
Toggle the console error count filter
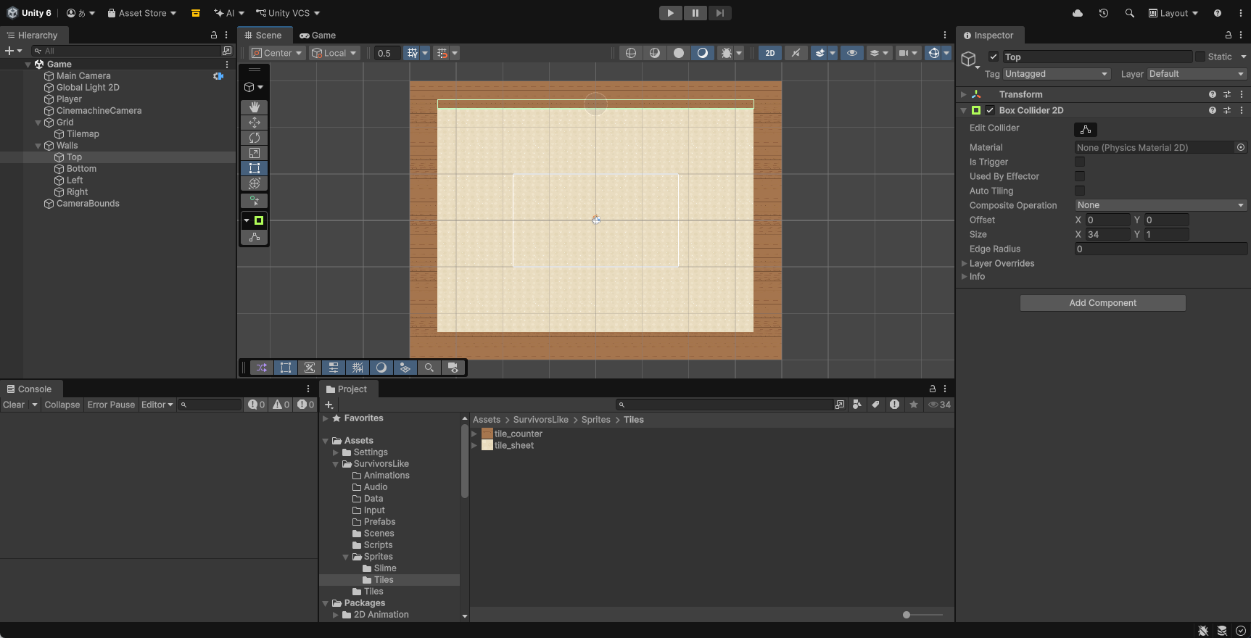306,405
